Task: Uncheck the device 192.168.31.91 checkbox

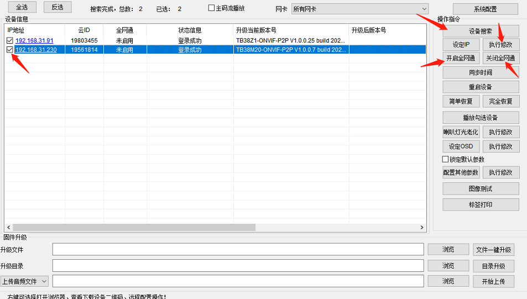Action: click(x=9, y=41)
